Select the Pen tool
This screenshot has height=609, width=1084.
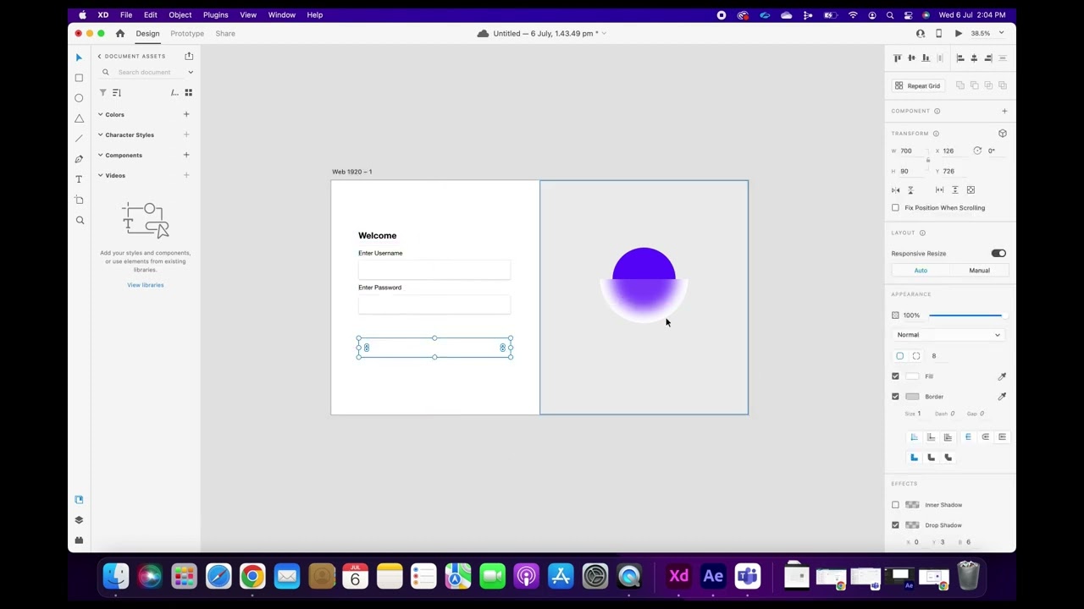(79, 159)
